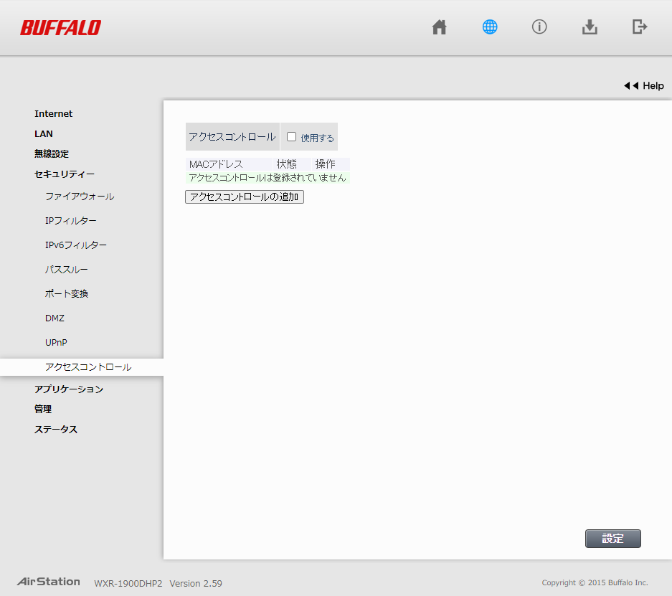Click the information circle icon
672x596 pixels.
539,27
